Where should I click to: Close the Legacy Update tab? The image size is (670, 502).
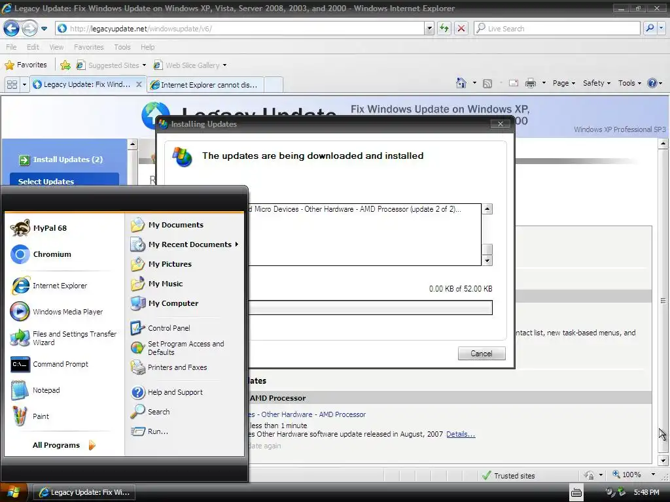[x=139, y=84]
